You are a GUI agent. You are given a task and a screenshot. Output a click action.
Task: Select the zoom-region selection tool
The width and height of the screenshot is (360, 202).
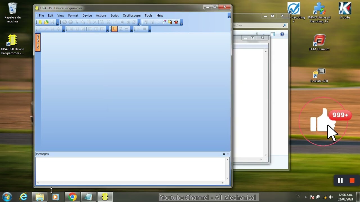pos(121,29)
